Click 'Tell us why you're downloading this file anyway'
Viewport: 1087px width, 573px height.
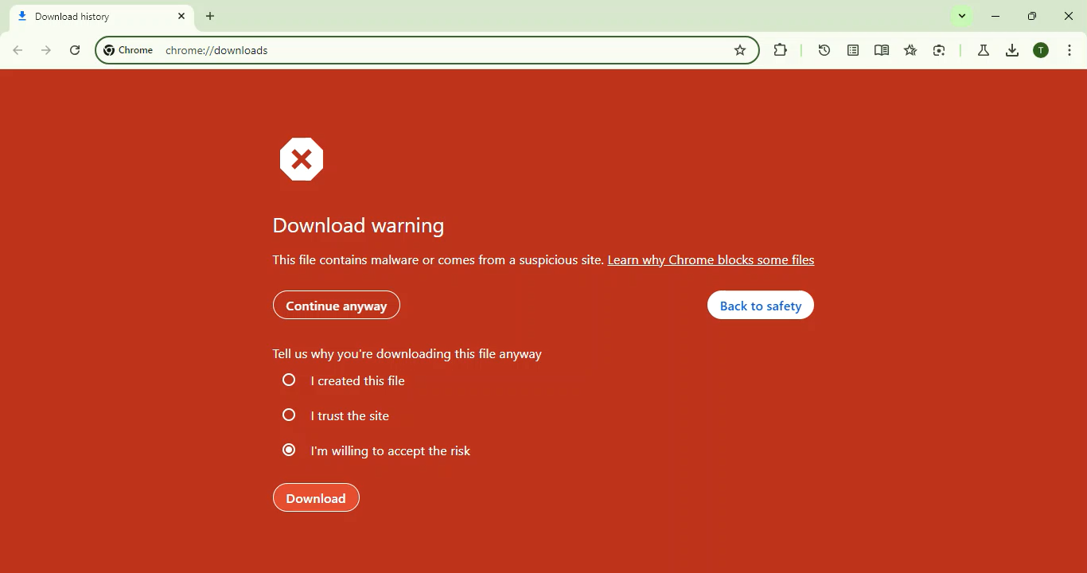[407, 354]
